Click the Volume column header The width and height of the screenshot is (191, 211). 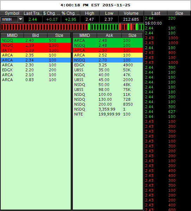(x=131, y=13)
